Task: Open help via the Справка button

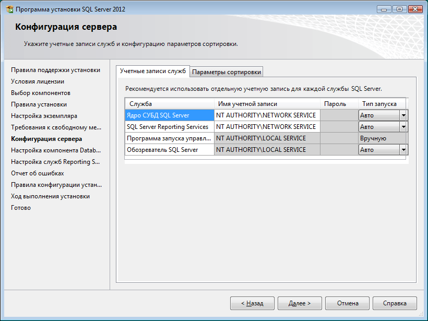Action: (394, 303)
